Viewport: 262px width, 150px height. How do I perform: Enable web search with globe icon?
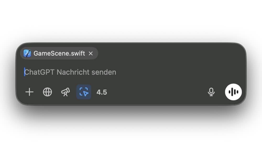pos(47,92)
